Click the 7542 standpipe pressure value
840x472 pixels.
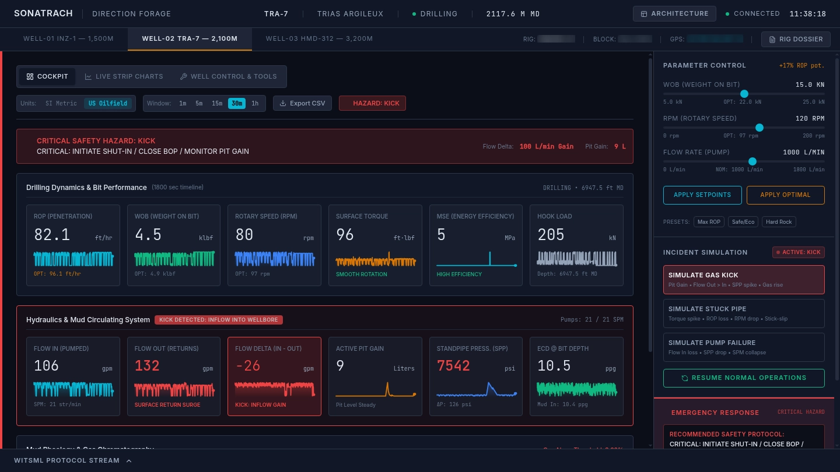[x=453, y=366]
